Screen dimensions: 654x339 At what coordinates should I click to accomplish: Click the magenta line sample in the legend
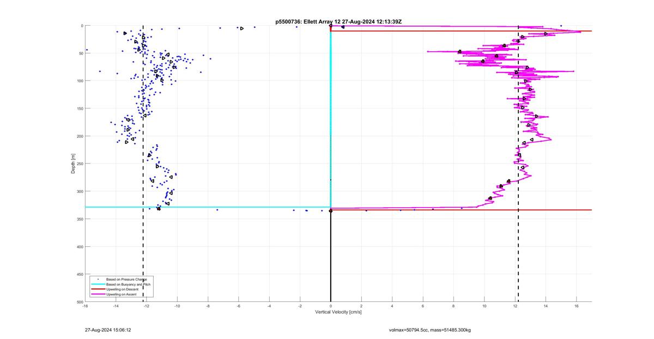(x=98, y=294)
